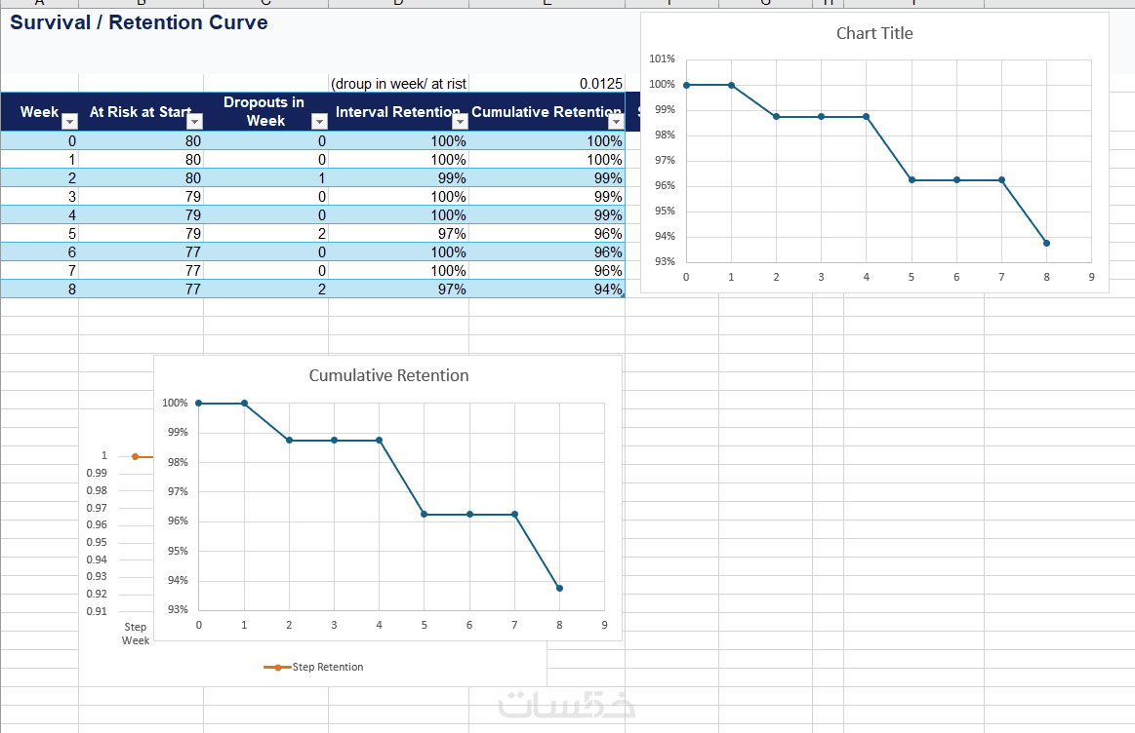Click x-axis label 9 in Cumulative Retention chart
This screenshot has width=1135, height=733.
(x=604, y=625)
